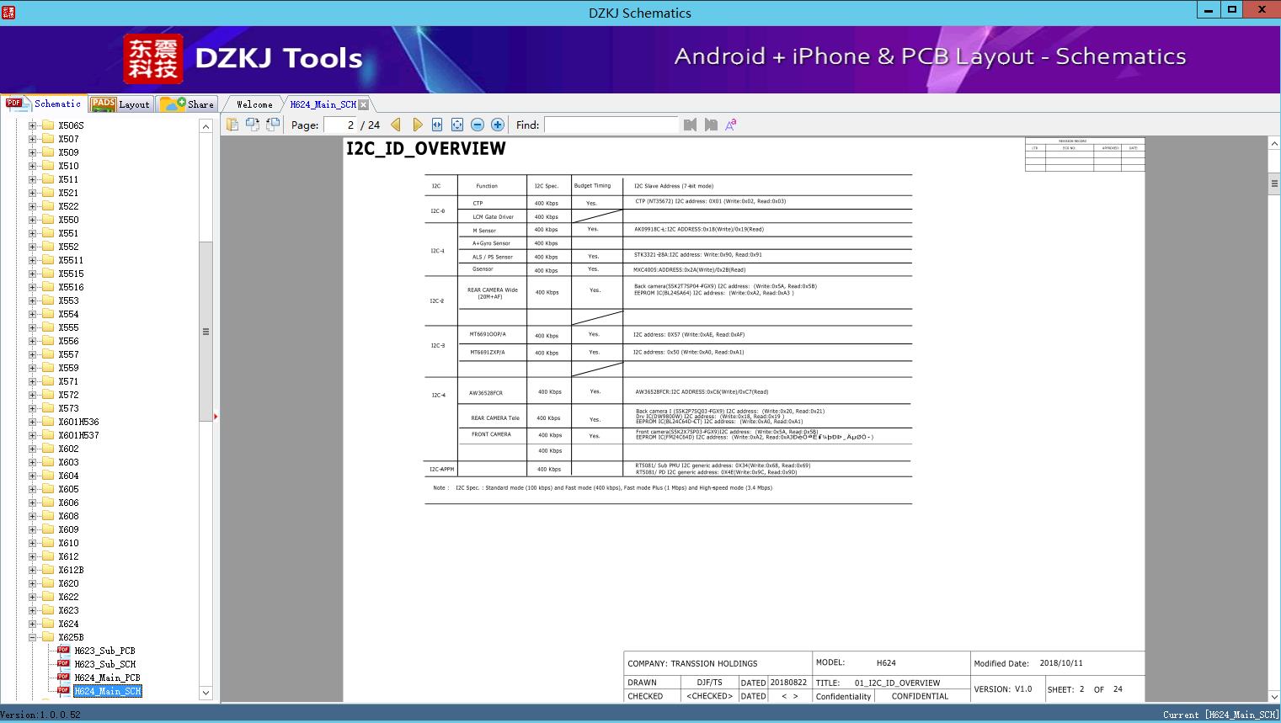Click the document viewer scrollbar thumb
The width and height of the screenshot is (1281, 723).
(1273, 183)
